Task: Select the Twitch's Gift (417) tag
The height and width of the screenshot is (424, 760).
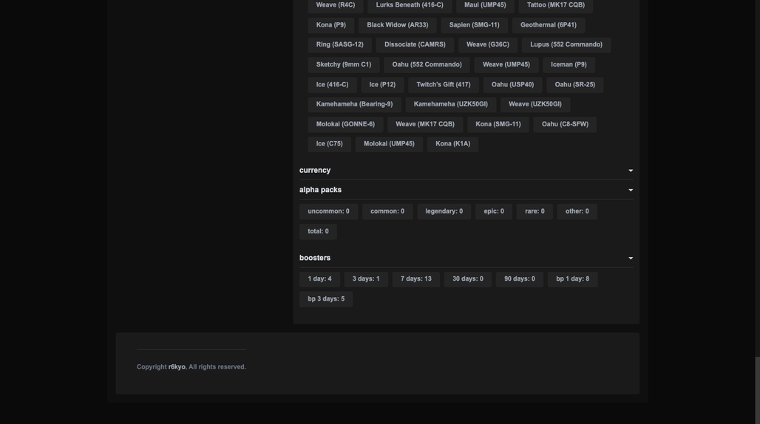Action: pyautogui.click(x=444, y=85)
